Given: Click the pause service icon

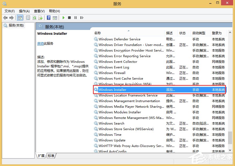Looking at the screenshot, I should [75, 18].
